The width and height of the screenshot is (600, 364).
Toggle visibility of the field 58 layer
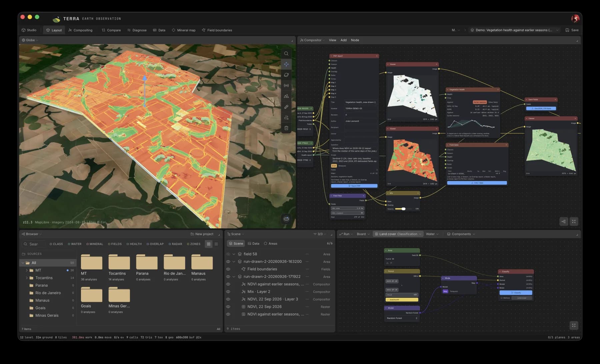228,254
